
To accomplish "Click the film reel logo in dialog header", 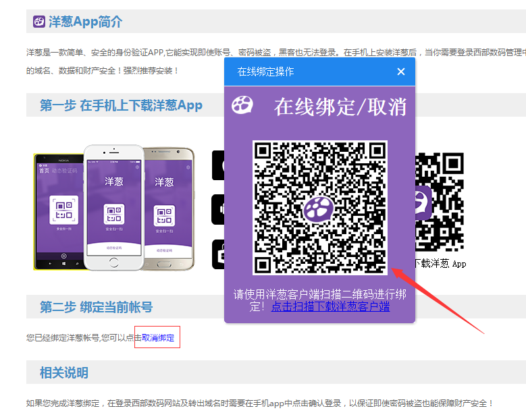I will (x=242, y=105).
